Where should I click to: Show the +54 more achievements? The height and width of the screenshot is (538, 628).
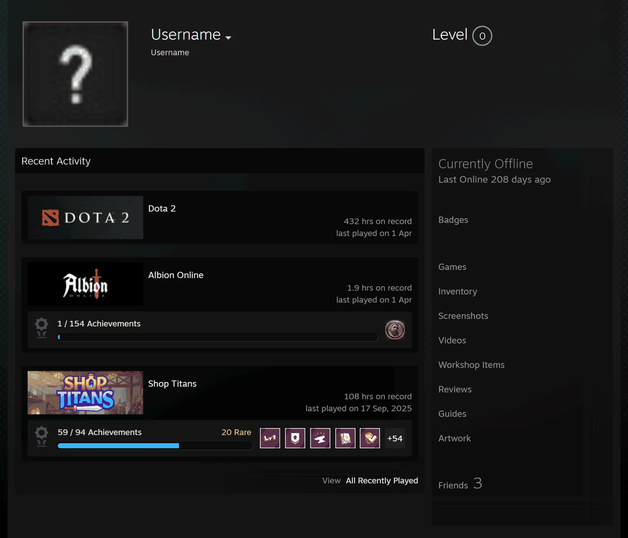[x=395, y=438]
